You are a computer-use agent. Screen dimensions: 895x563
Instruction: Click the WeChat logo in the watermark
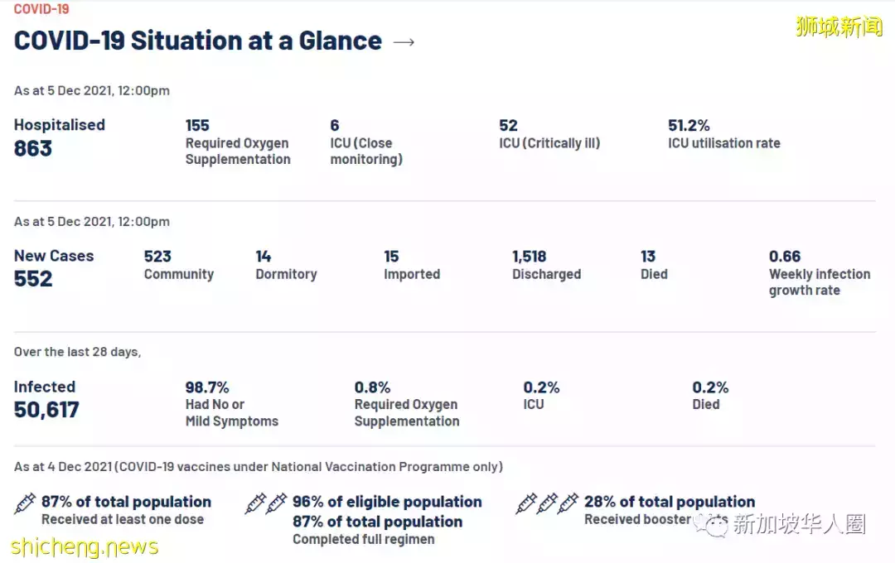tap(712, 523)
